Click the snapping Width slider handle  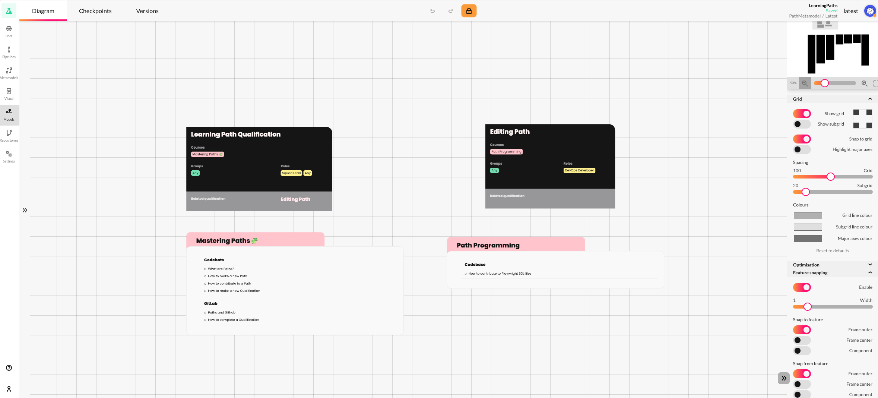[x=808, y=307]
